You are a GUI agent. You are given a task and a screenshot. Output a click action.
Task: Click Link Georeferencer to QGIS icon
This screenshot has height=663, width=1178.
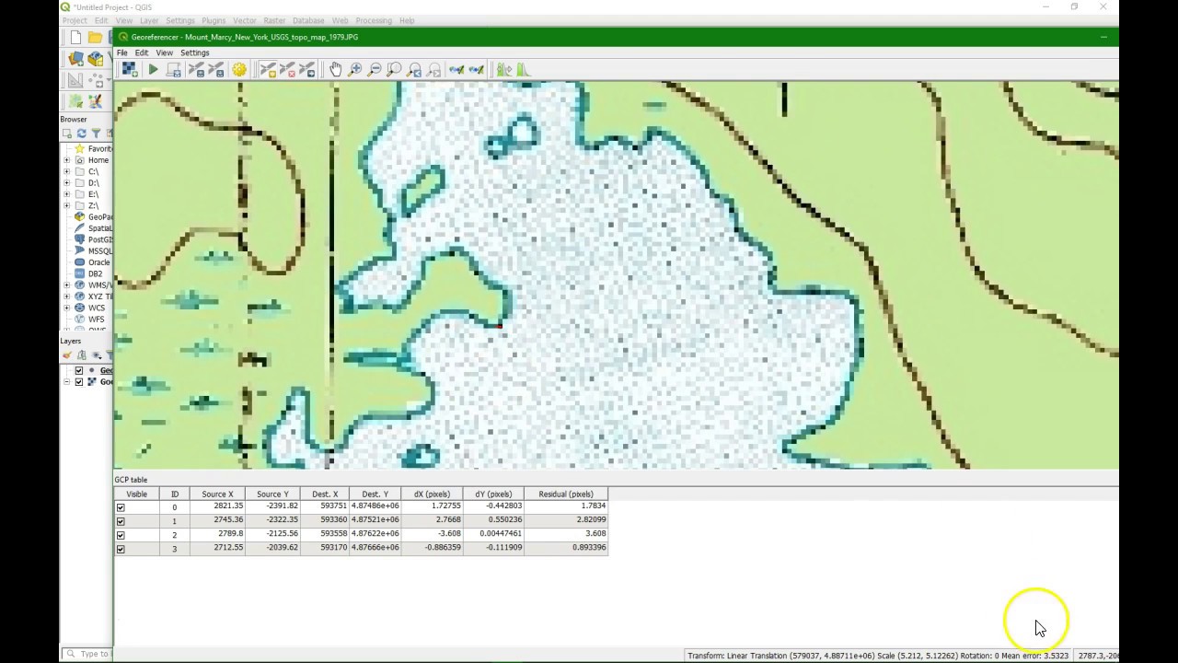[456, 70]
